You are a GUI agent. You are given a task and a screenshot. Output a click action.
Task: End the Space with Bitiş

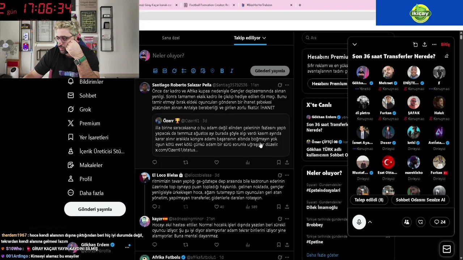pos(445,44)
